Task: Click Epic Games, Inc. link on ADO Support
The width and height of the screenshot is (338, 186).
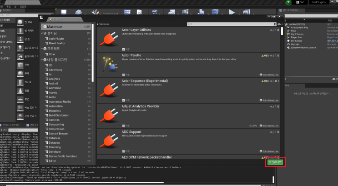Action: [269, 151]
